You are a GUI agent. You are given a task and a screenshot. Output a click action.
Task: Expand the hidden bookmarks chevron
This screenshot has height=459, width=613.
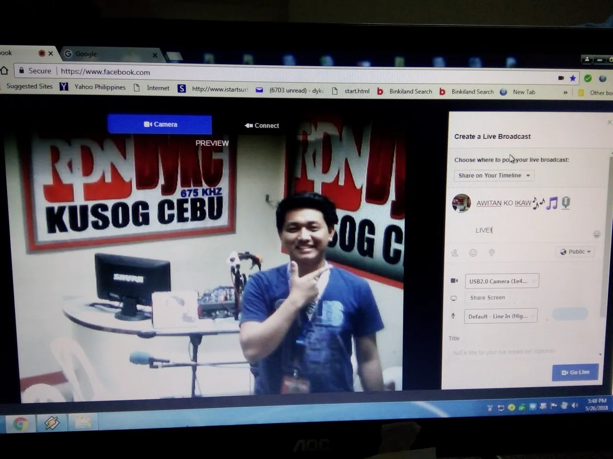(566, 92)
